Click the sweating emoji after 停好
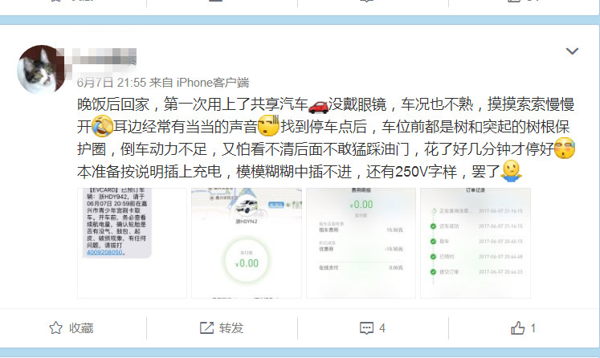This screenshot has width=600, height=358. click(565, 148)
